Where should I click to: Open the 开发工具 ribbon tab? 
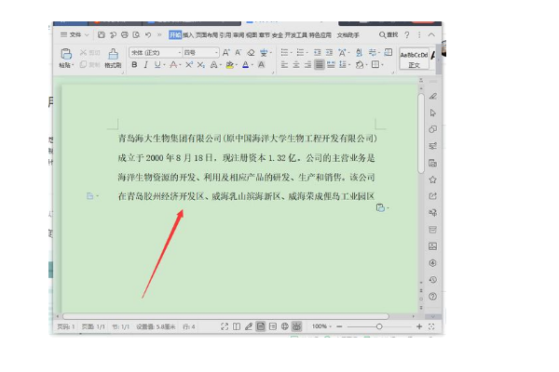tap(296, 35)
